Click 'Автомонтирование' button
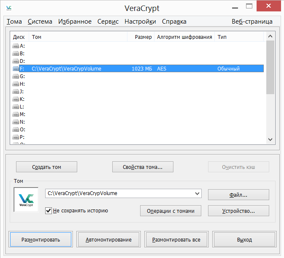Viewport: 284px width, 258px height. coord(109,239)
